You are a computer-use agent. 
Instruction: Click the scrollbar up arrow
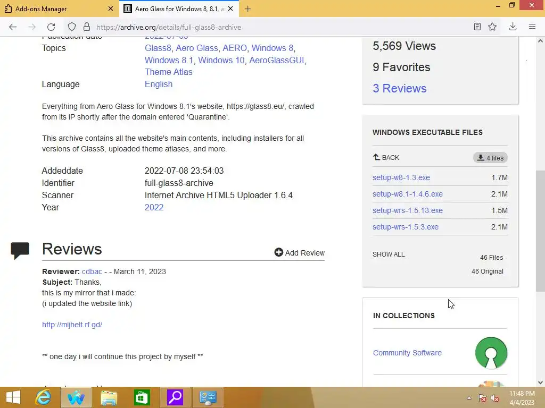pyautogui.click(x=540, y=41)
